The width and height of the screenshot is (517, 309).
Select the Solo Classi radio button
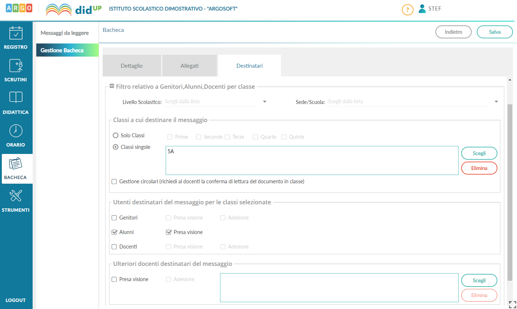[x=116, y=135]
